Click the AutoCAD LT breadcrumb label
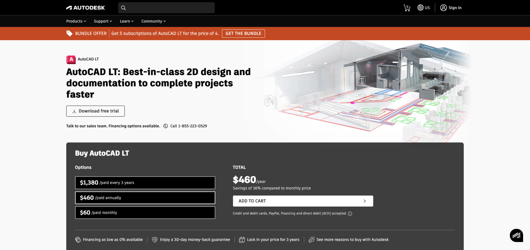The image size is (530, 250). coord(88,59)
